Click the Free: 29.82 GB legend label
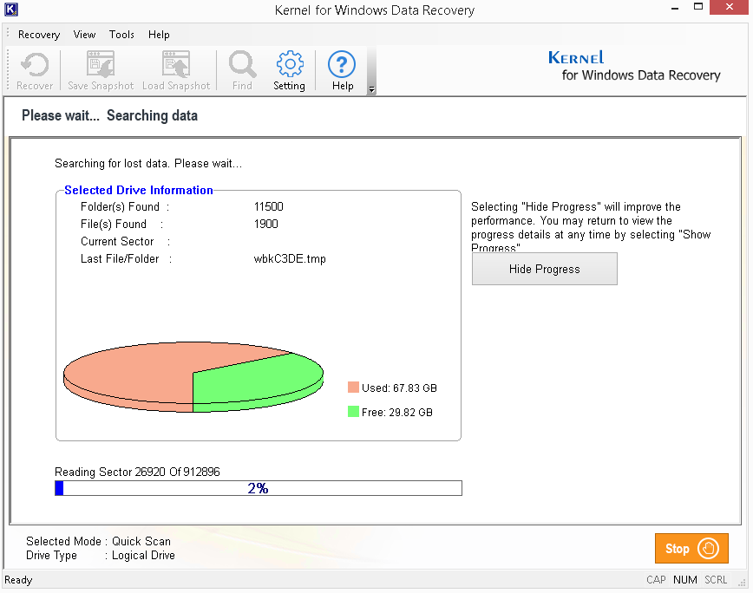The width and height of the screenshot is (753, 593). tap(397, 412)
